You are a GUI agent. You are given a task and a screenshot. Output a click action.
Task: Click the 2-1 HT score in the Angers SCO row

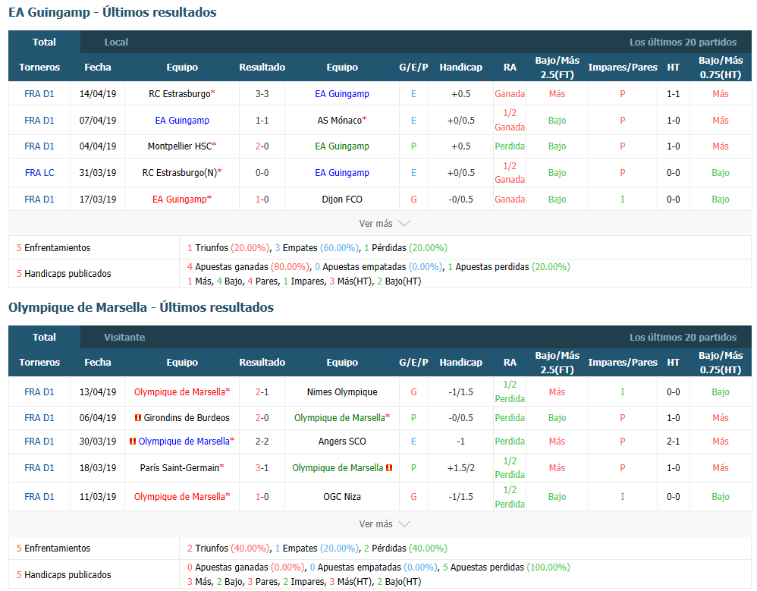point(673,442)
